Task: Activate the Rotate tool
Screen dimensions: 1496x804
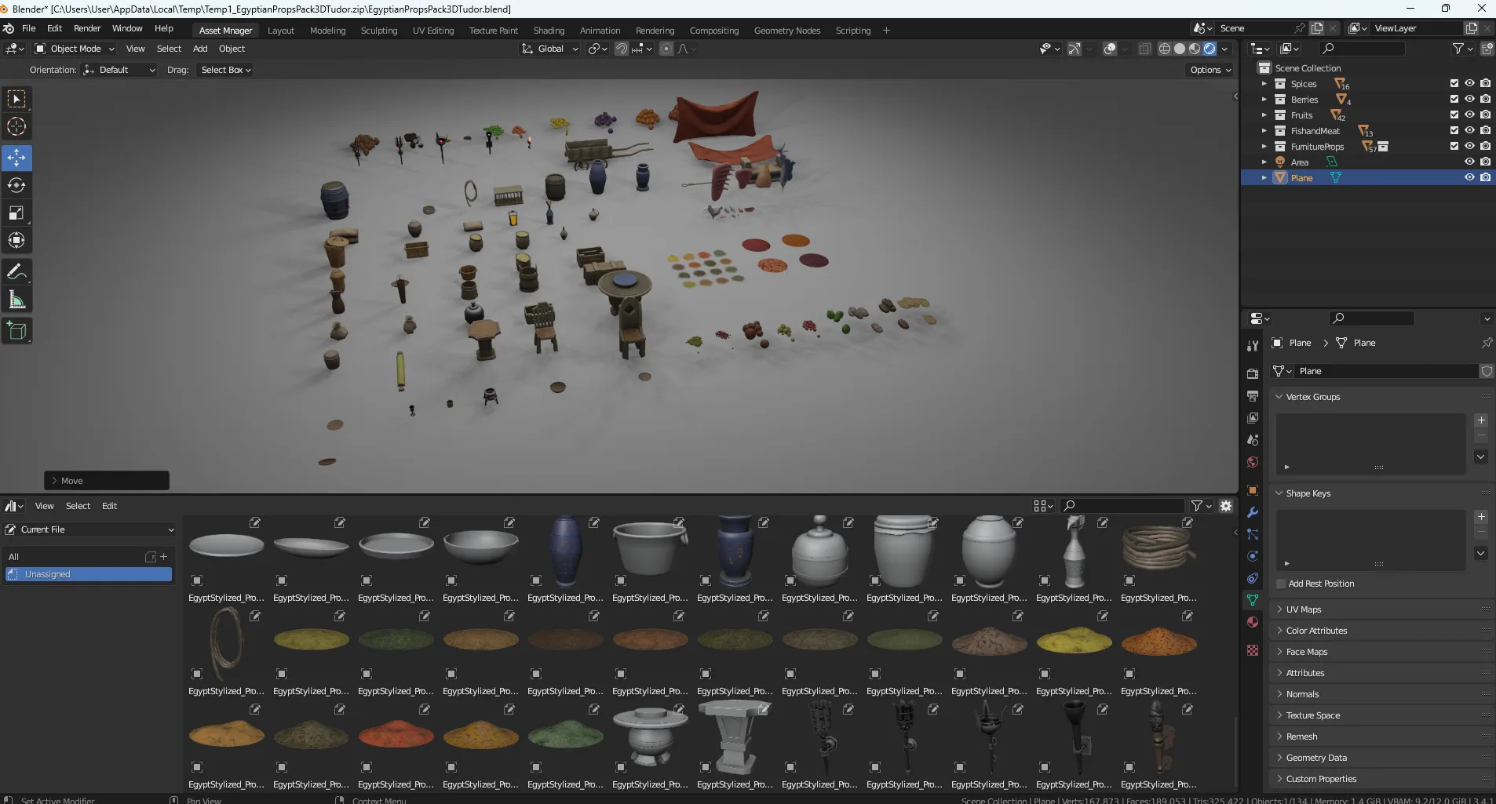Action: pyautogui.click(x=16, y=185)
